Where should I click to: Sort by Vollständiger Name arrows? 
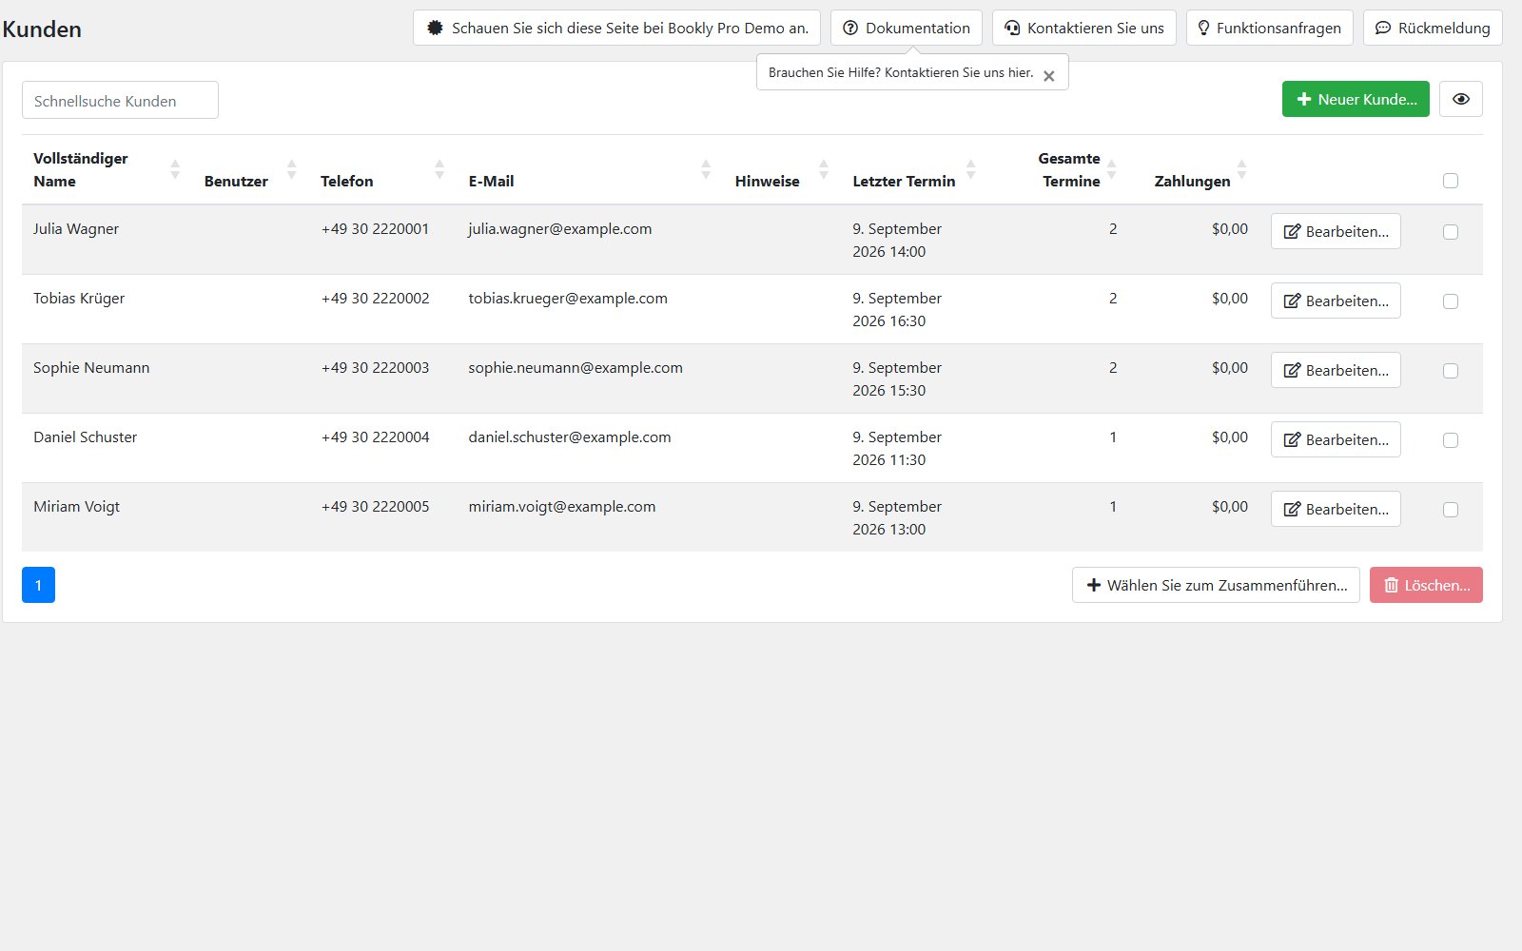[175, 169]
